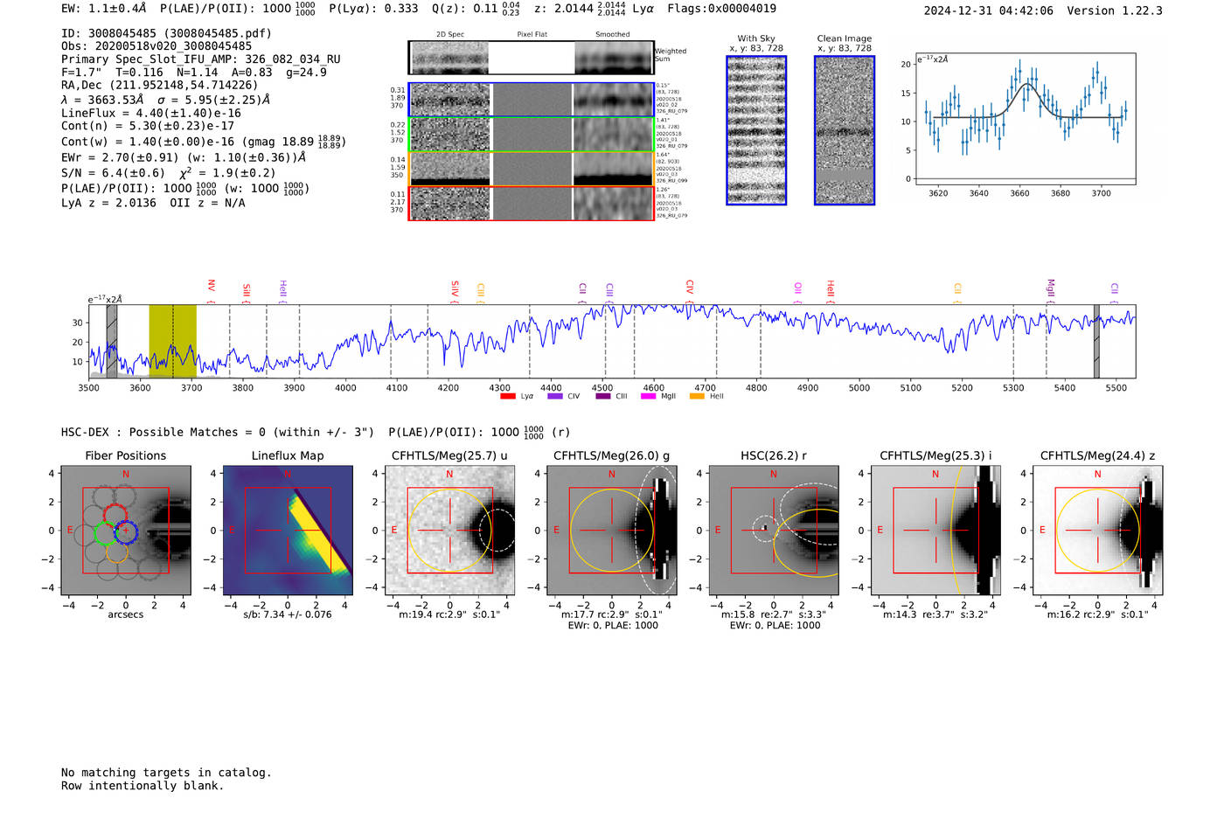Click the timestamp 2024-12-31 04:42:06
Screen dimensions: 1224x833
989,10
